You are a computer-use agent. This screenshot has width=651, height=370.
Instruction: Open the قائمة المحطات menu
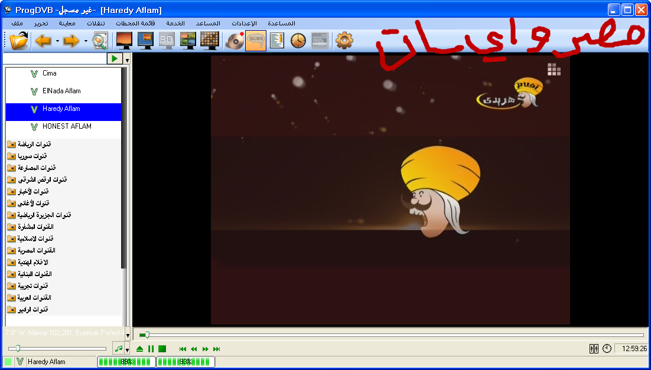[x=135, y=24]
